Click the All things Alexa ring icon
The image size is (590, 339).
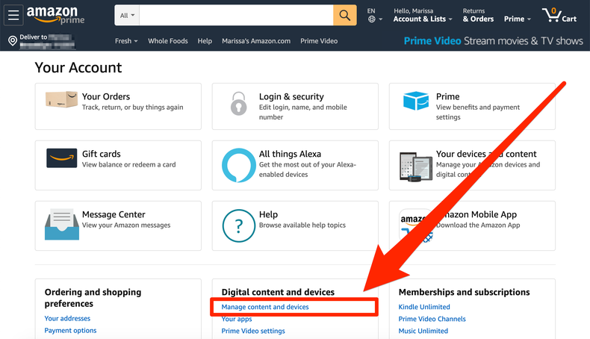(x=238, y=164)
